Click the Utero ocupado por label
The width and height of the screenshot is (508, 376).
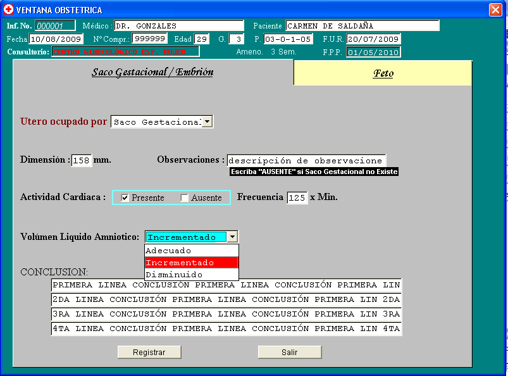coord(63,122)
